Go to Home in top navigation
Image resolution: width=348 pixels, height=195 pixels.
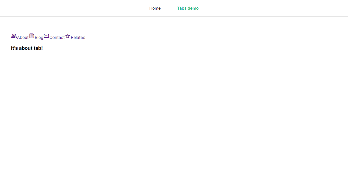pos(155,8)
